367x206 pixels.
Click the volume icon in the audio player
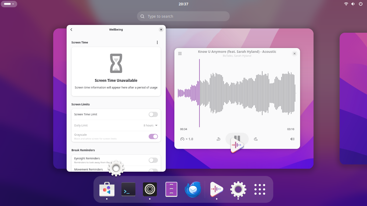292,139
